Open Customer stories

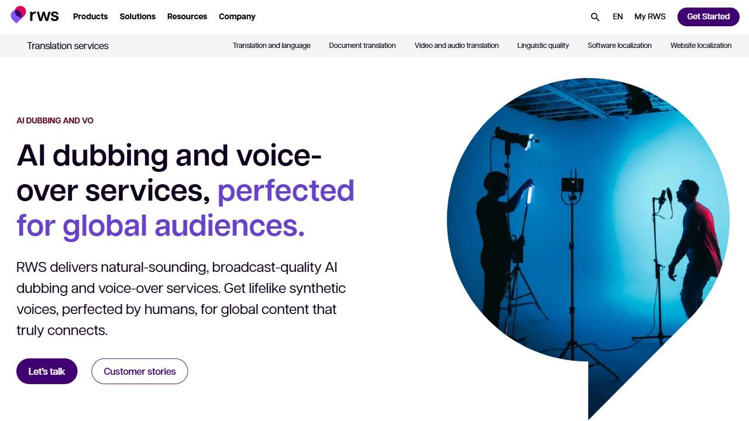tap(139, 371)
